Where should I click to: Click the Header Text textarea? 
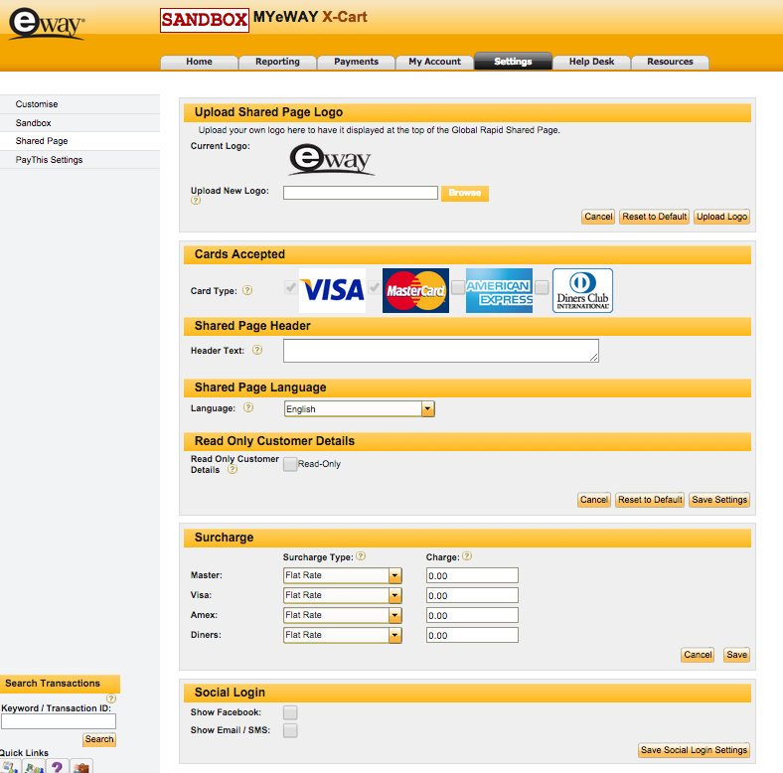tap(441, 351)
